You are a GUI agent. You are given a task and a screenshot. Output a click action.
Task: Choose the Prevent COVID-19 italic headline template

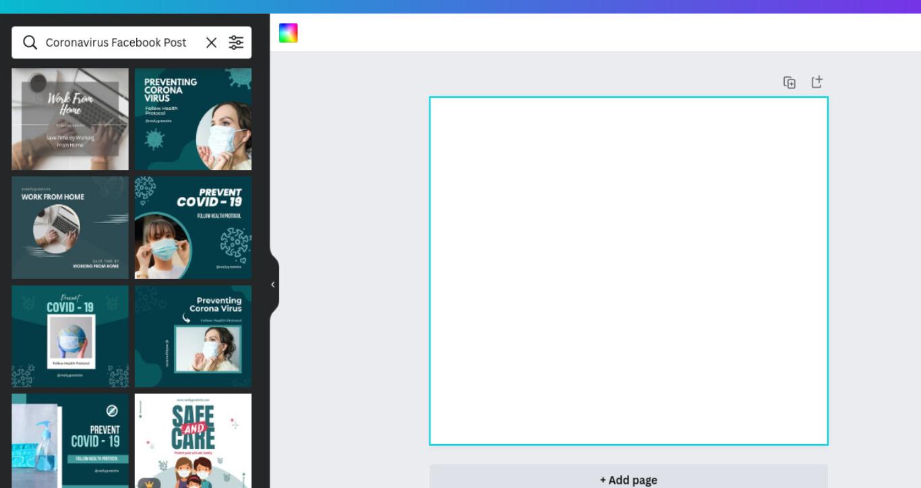point(193,228)
